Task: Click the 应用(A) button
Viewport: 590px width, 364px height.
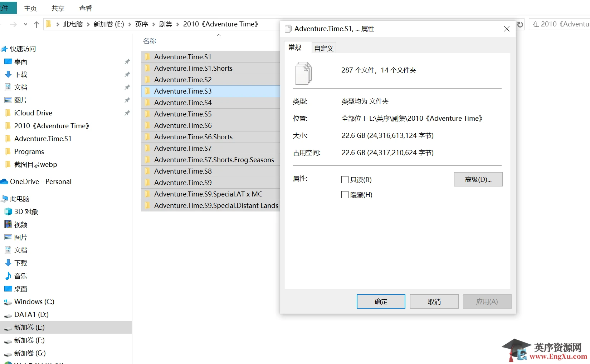Action: click(487, 301)
